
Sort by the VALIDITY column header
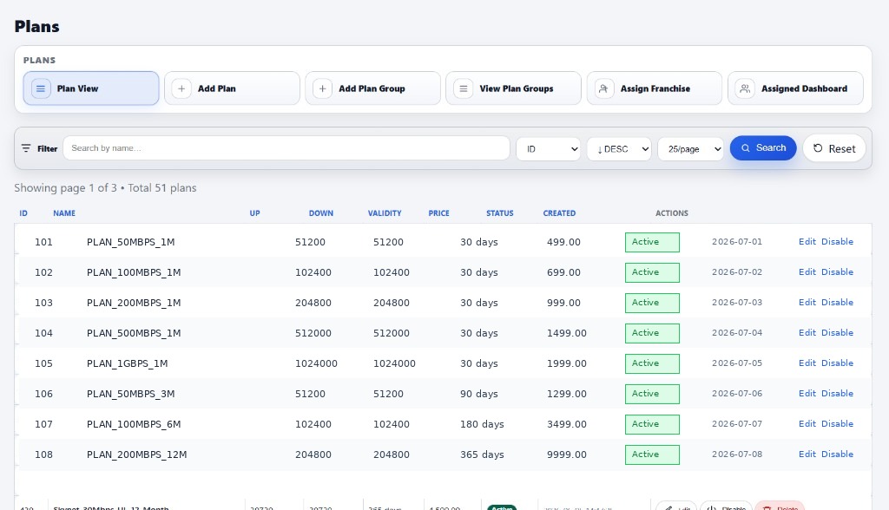click(x=385, y=213)
